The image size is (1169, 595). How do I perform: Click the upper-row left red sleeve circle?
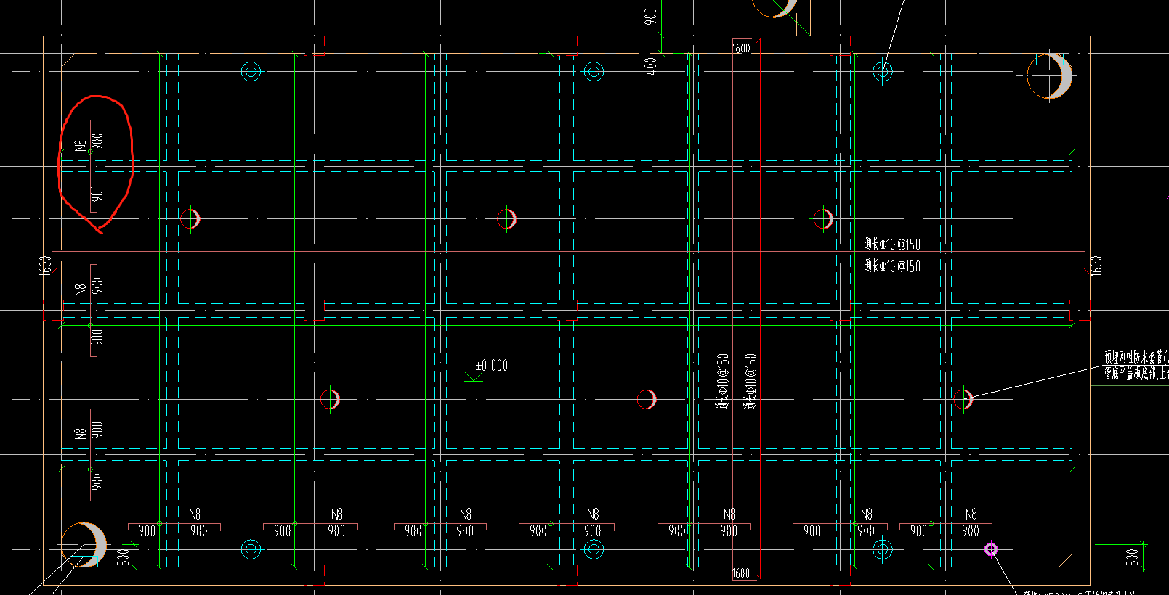[190, 218]
